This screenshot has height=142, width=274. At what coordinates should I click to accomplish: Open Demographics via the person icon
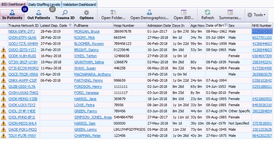(149, 12)
